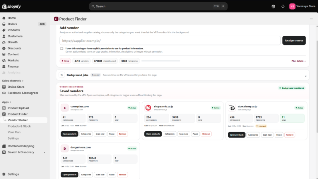Click the imports usage progress bar

click(x=161, y=61)
